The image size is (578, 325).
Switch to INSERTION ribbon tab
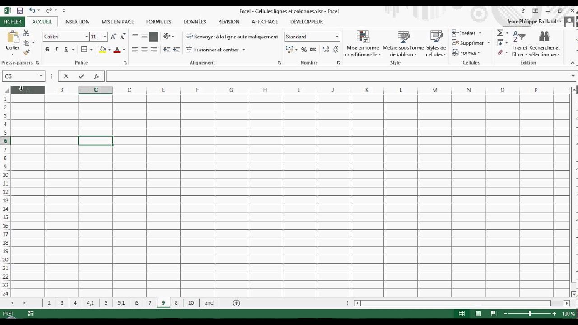77,22
